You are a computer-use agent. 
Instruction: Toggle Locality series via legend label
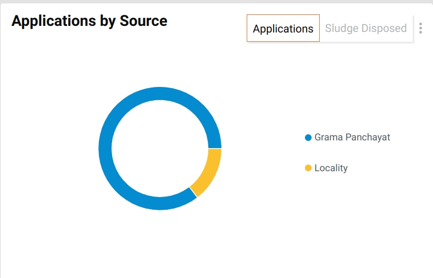coord(331,168)
